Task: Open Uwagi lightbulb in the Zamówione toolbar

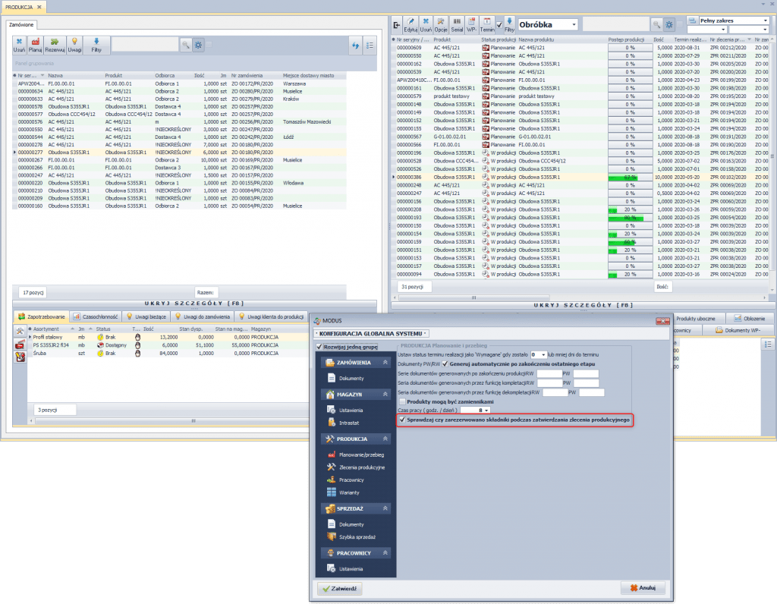Action: point(74,45)
